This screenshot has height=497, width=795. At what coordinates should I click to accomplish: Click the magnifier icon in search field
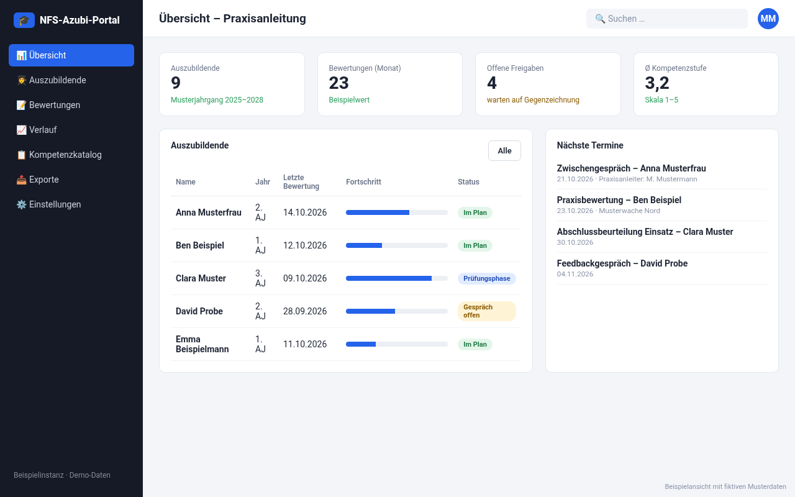[x=600, y=19]
